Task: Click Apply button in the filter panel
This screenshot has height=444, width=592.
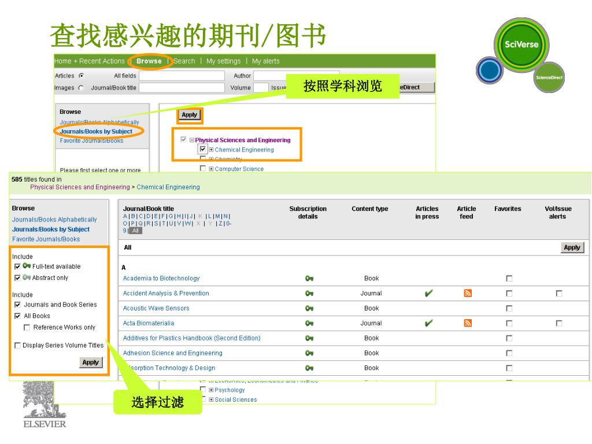Action: tap(90, 362)
